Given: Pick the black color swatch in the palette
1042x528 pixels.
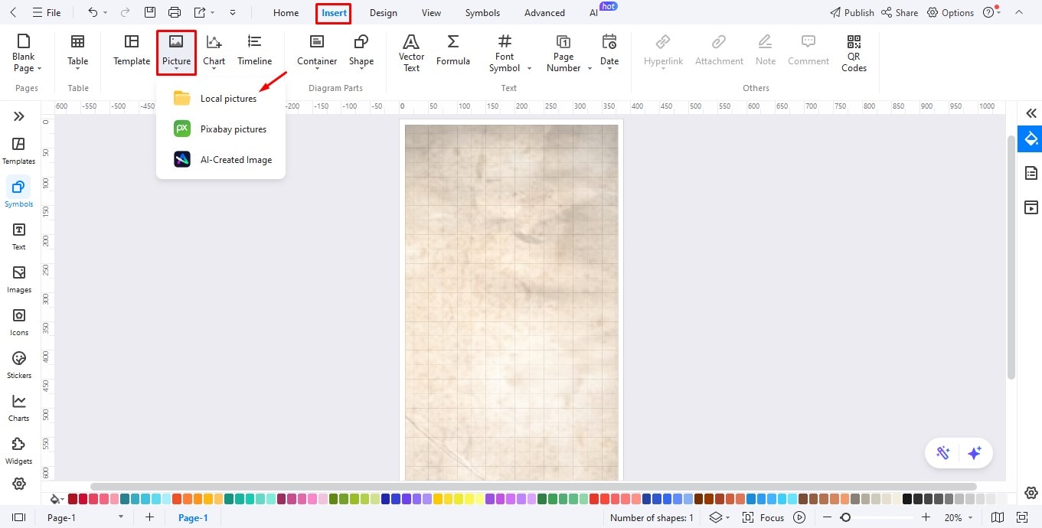Looking at the screenshot, I should click(x=907, y=499).
